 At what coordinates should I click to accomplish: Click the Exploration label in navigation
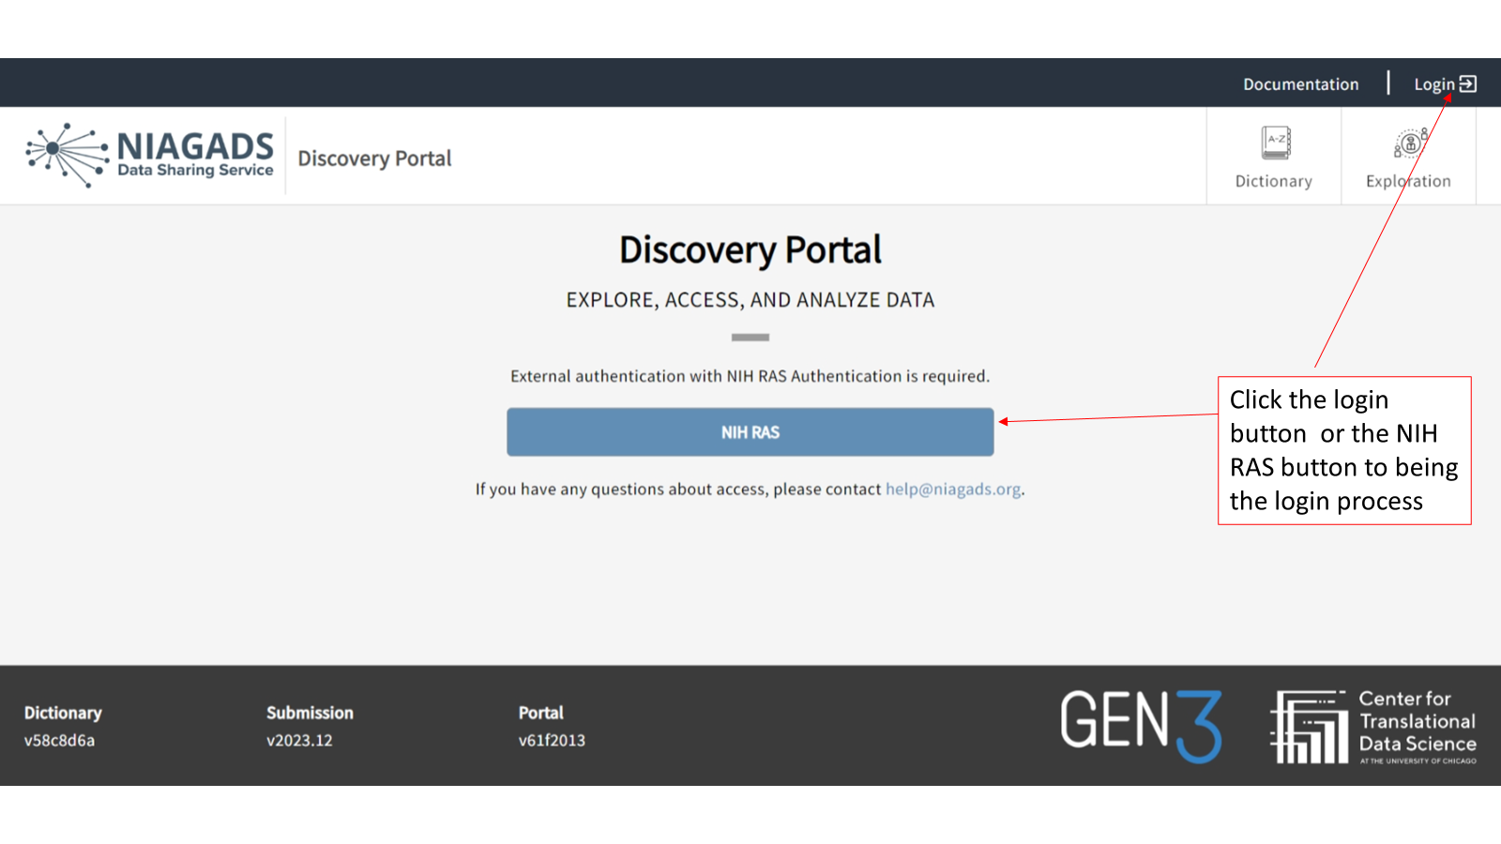1408,181
